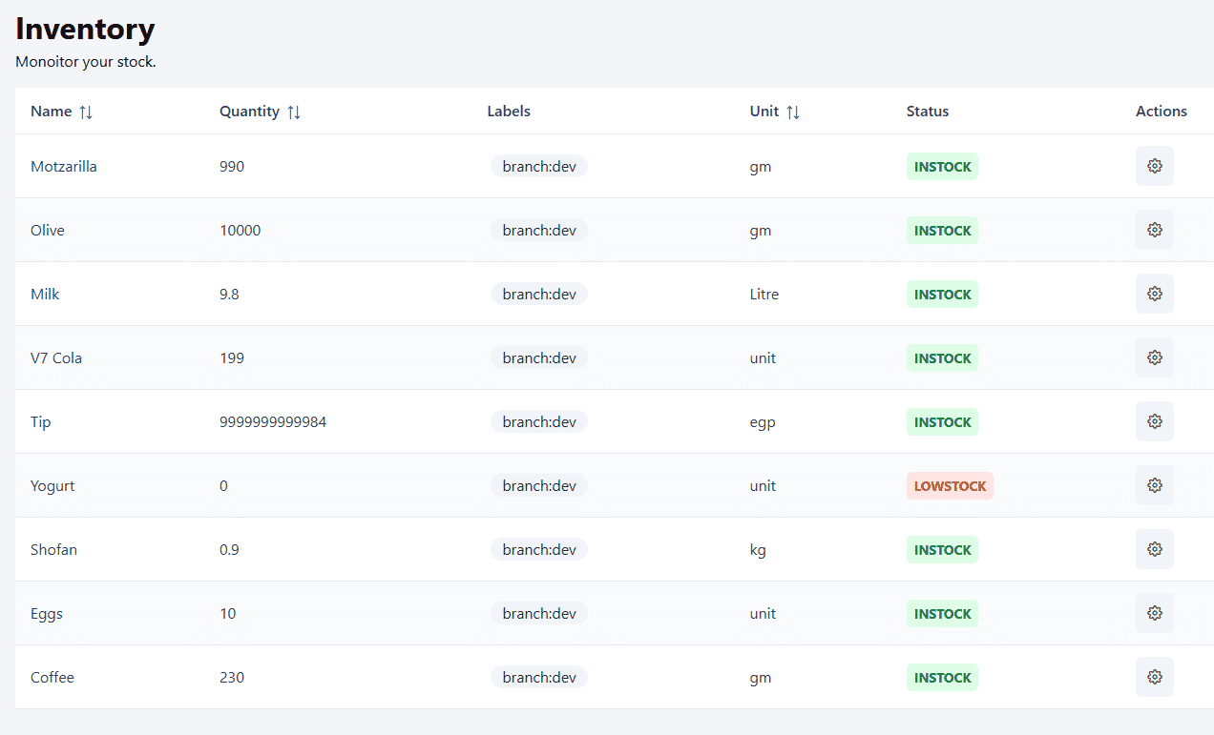1214x735 pixels.
Task: Open settings gear for Olive
Action: 1154,230
